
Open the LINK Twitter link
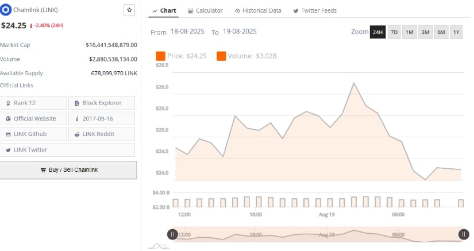click(x=67, y=150)
